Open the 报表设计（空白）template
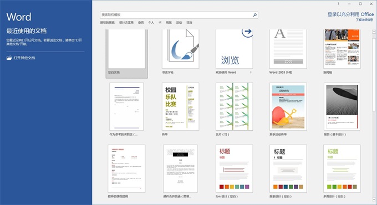The image size is (377, 205). 288,168
